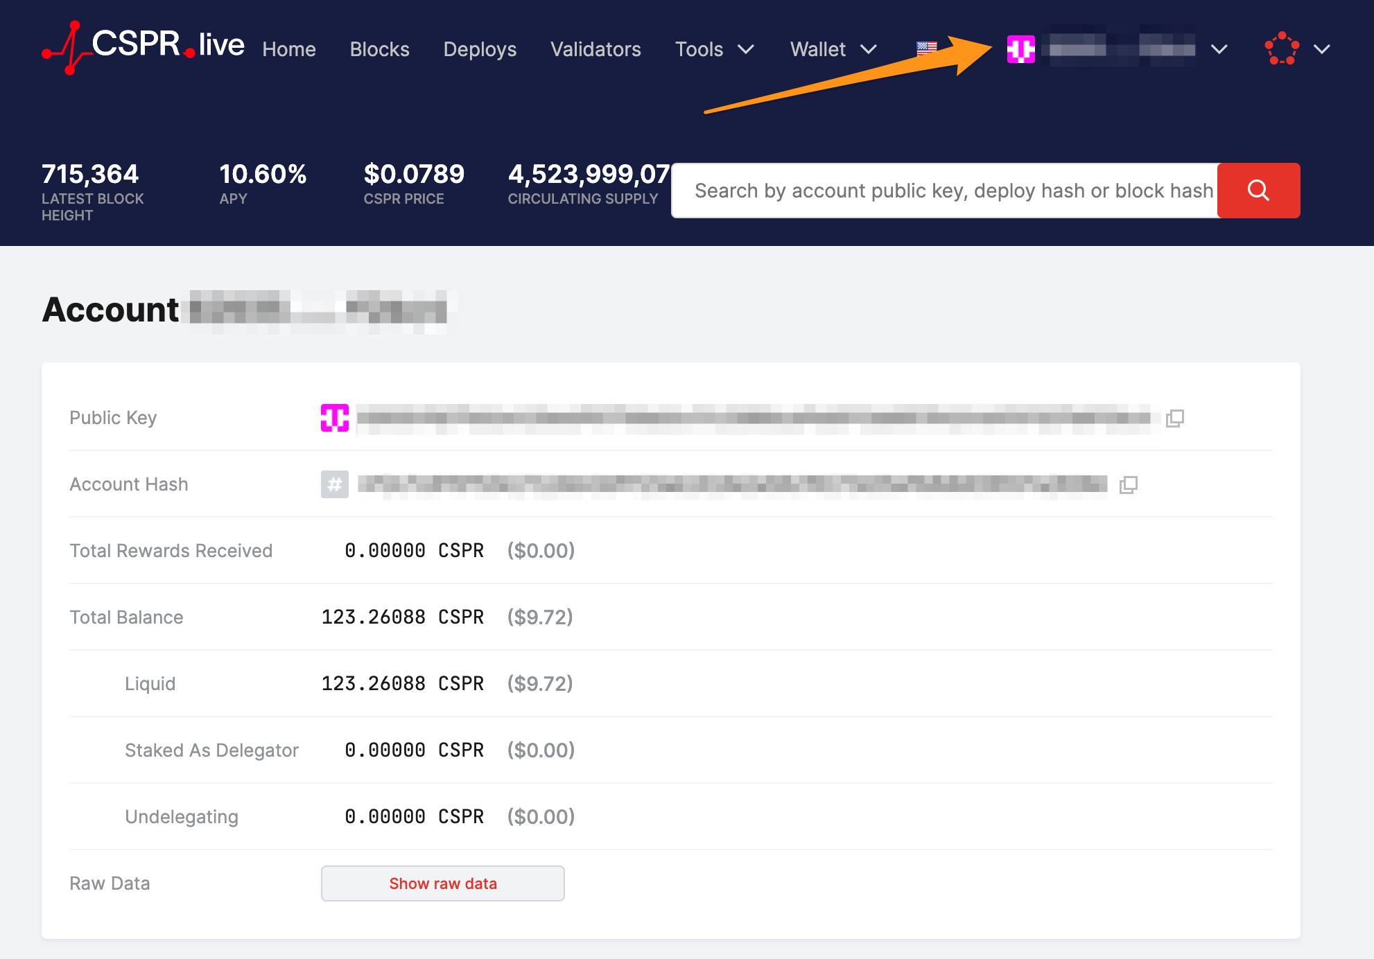Open the signed-in account dropdown chevron
The image size is (1374, 959).
coord(1219,49)
